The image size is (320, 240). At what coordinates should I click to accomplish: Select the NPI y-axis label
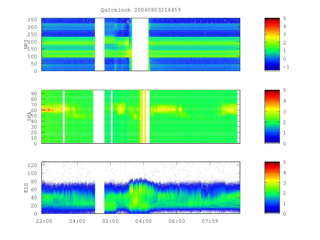[26, 45]
